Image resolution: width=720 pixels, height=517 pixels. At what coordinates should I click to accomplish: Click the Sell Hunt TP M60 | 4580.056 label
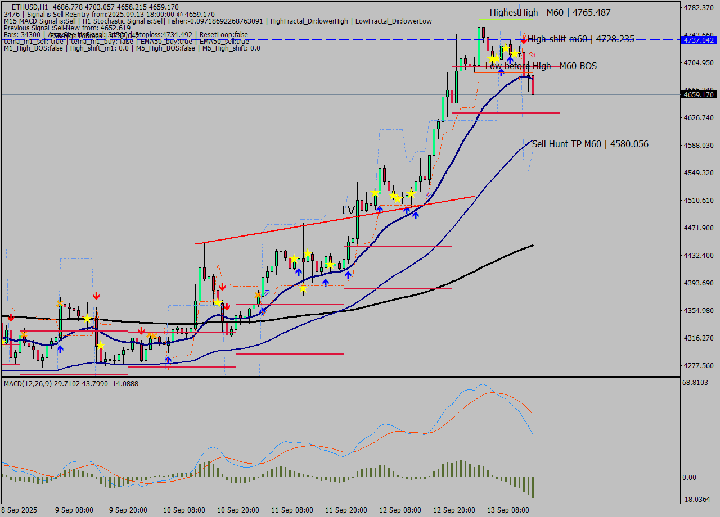589,144
